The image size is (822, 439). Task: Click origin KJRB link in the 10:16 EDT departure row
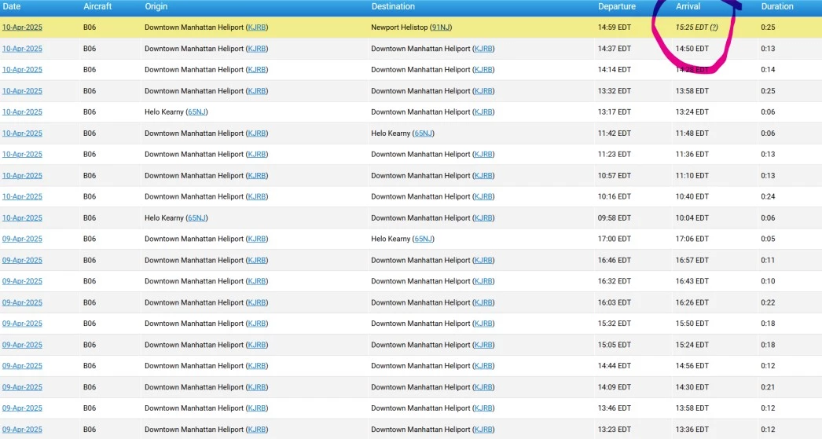tap(257, 196)
